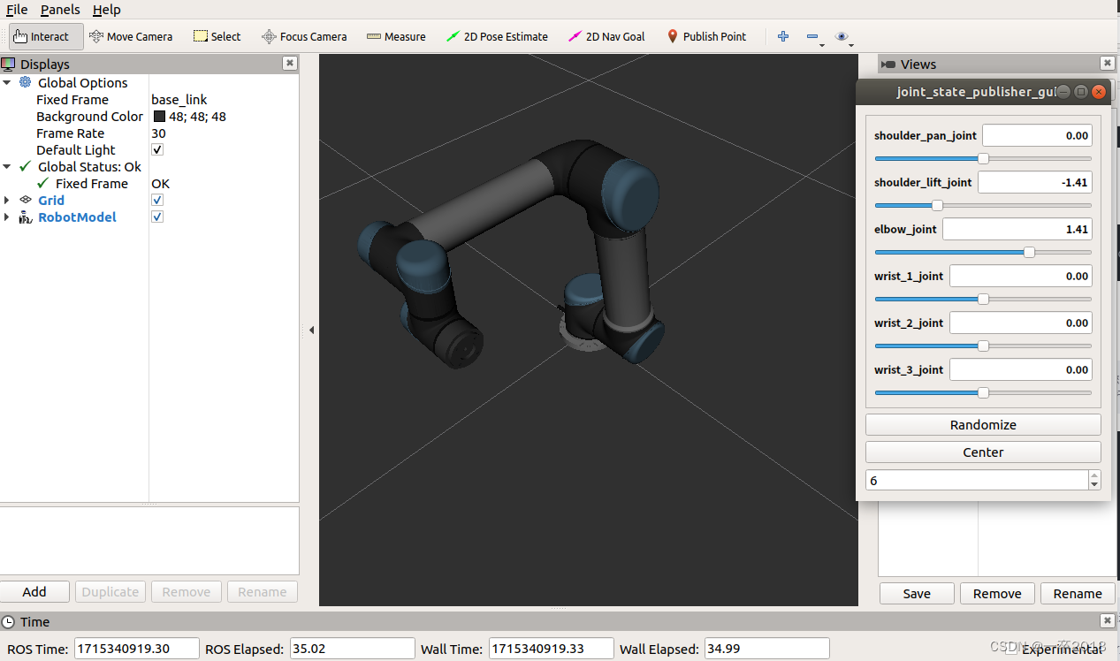Expand the Grid tree node

(7, 200)
